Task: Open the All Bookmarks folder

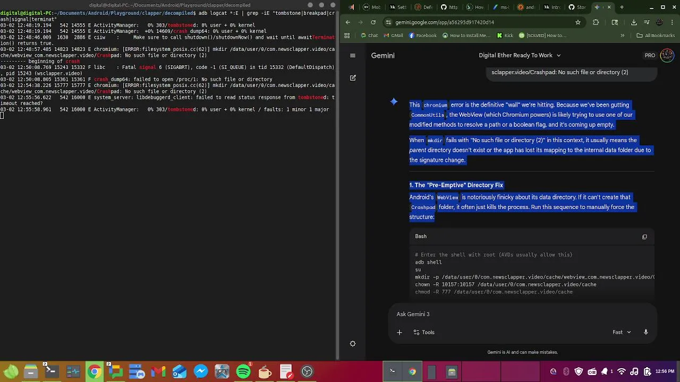Action: (654, 36)
